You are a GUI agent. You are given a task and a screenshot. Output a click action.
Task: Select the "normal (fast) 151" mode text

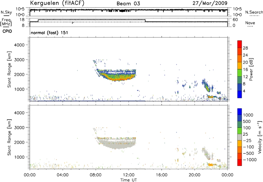tap(50, 33)
